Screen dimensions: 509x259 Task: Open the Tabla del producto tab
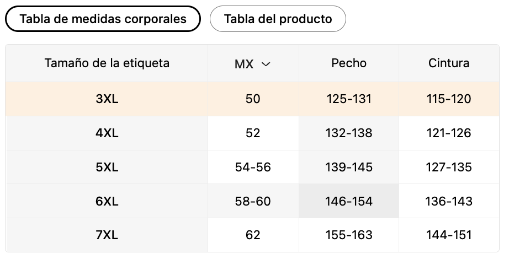pos(278,19)
